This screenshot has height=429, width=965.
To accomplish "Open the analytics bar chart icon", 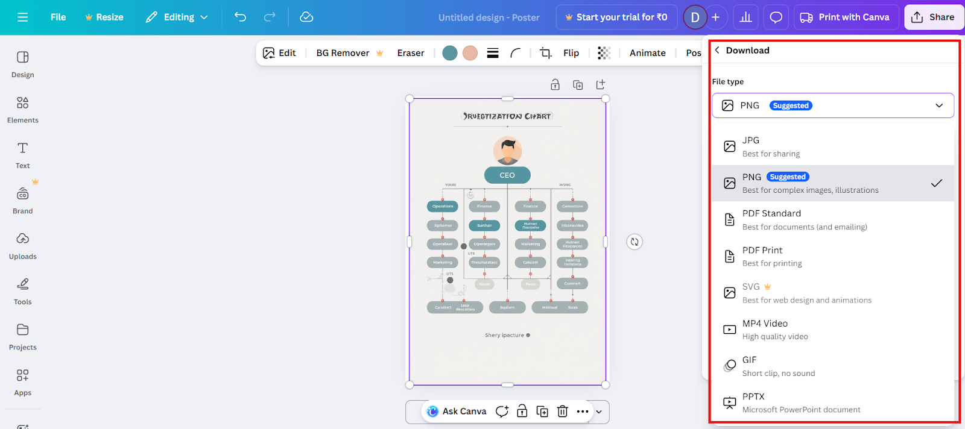I will tap(746, 17).
